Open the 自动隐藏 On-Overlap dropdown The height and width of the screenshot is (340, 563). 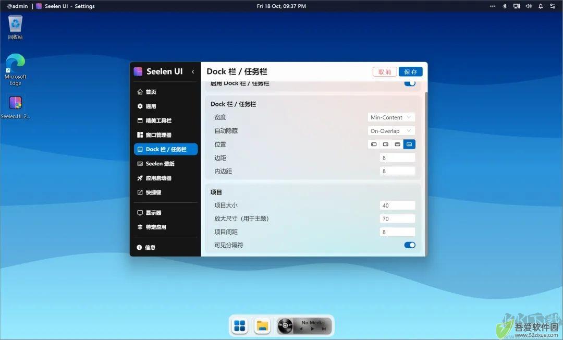coord(391,131)
